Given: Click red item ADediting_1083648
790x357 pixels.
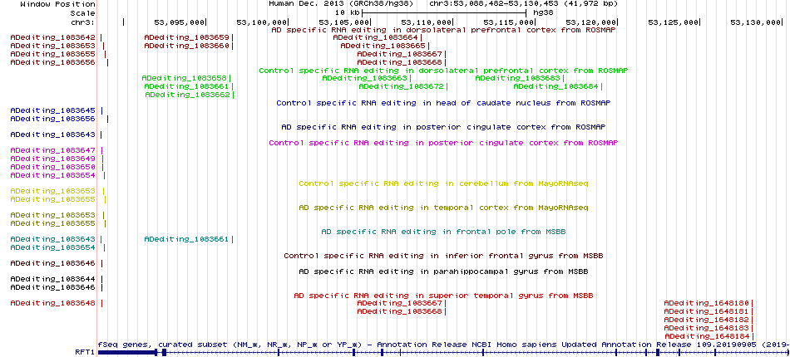Looking at the screenshot, I should pyautogui.click(x=53, y=303).
